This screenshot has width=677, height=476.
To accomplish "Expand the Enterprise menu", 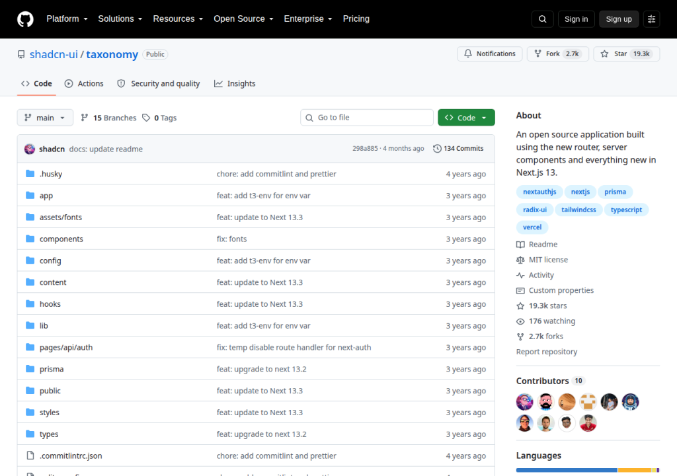I will (x=308, y=19).
